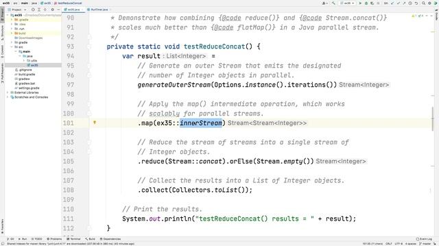The height and width of the screenshot is (246, 439).
Task: Click ex35 root breadcrumb in navigation bar
Action: click(x=6, y=3)
